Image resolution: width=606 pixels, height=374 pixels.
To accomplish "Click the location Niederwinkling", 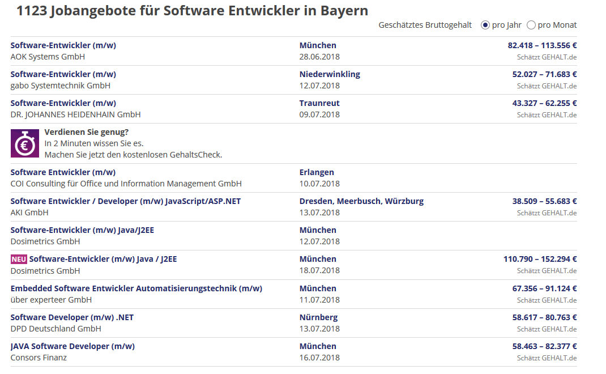I will pyautogui.click(x=330, y=74).
